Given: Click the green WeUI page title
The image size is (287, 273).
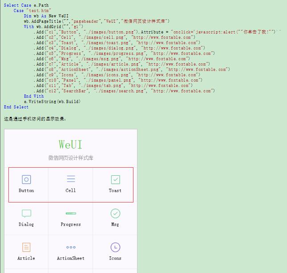Looking at the screenshot, I should point(70,144).
